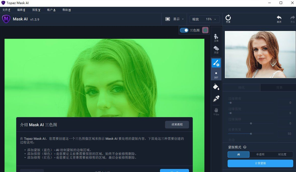Click the 边缘偏移 slider handle
296x172 pixels.
click(x=251, y=123)
